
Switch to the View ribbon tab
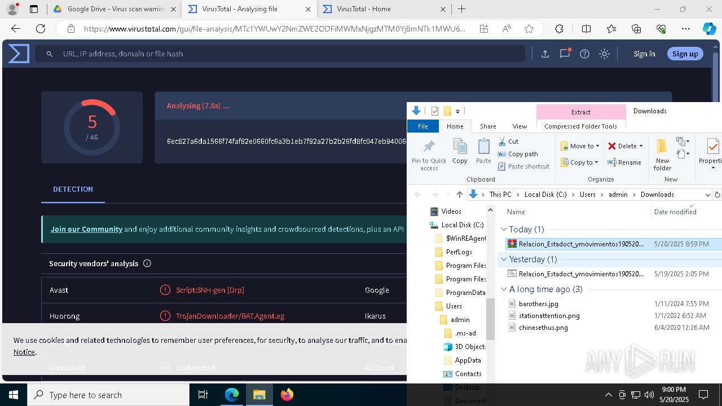click(520, 126)
